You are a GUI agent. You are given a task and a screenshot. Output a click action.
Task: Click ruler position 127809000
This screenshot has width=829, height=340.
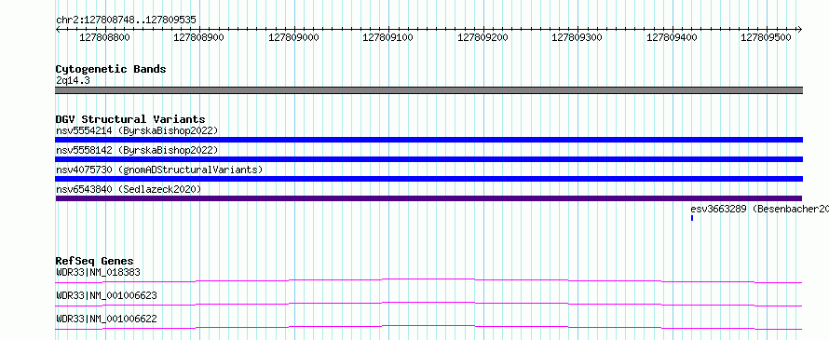293,37
